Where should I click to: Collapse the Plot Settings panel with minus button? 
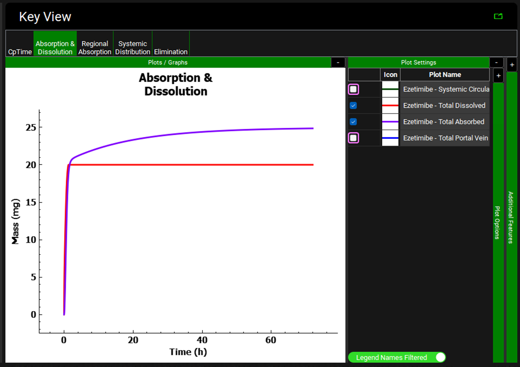coord(496,62)
